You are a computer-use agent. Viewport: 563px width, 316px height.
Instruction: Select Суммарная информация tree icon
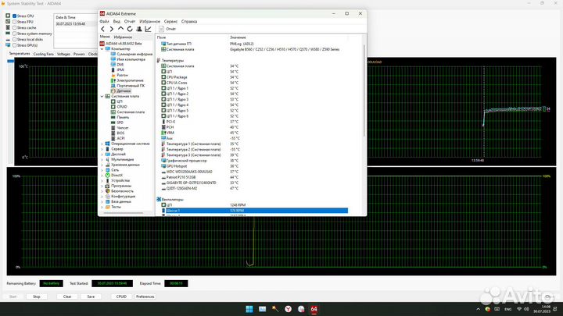point(113,54)
